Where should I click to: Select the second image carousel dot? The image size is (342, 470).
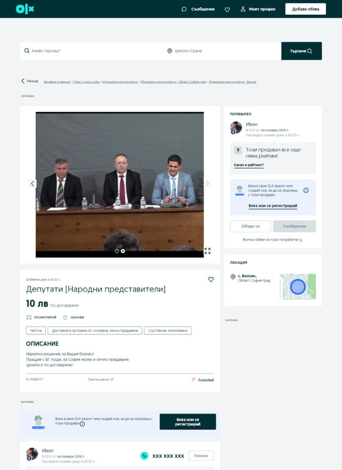pyautogui.click(x=123, y=250)
